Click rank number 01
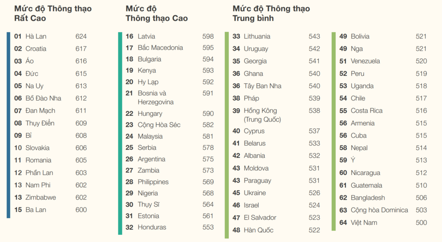Screen dimensions: 442x242 [x=18, y=36]
